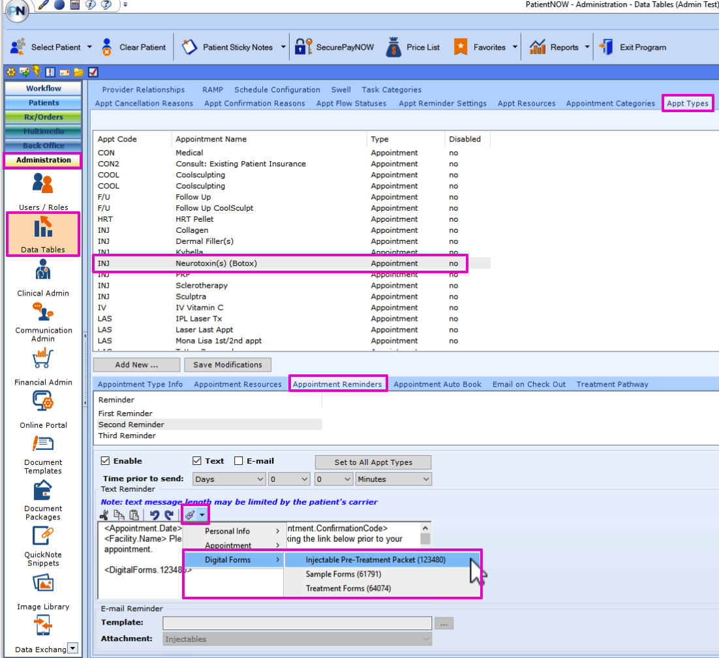Disable the Enable checkbox for the reminder
Screen dimensions: 719x658
coord(104,460)
